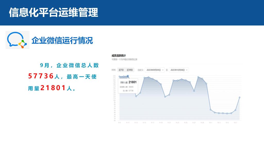Viewport: 264px width, 148px height.
Task: Click the chart description under 成员活跃统计
Action: coord(125,59)
